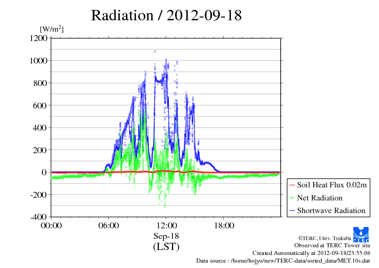Click the chart title 'Radiation / 2012-09-18'
Viewport: 379px width, 268px height.
166,15
